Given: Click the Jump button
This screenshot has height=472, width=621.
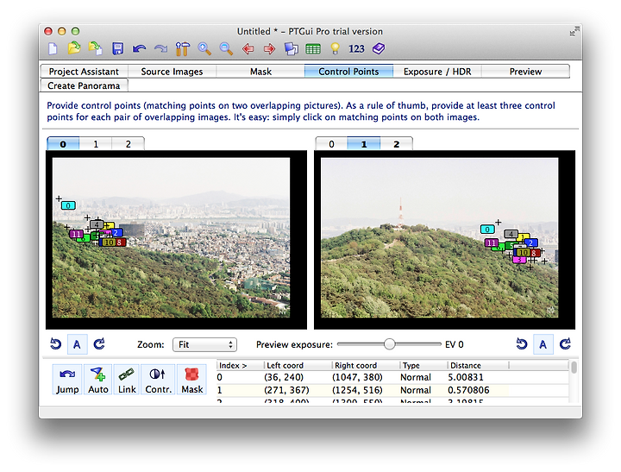Looking at the screenshot, I should click(x=67, y=380).
